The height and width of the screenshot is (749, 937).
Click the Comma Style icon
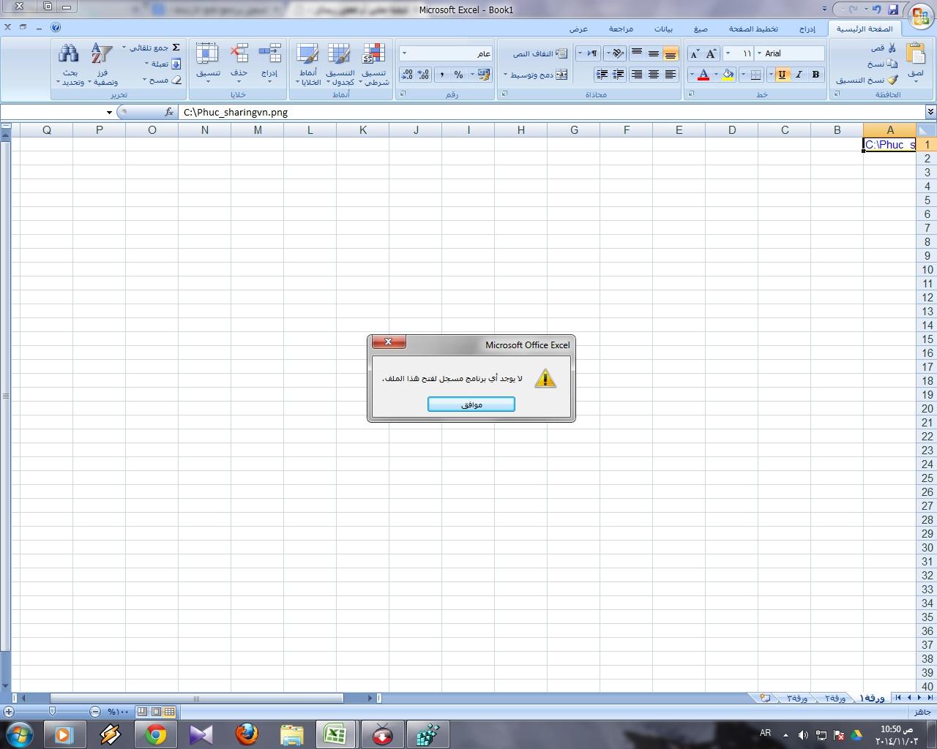coord(441,75)
